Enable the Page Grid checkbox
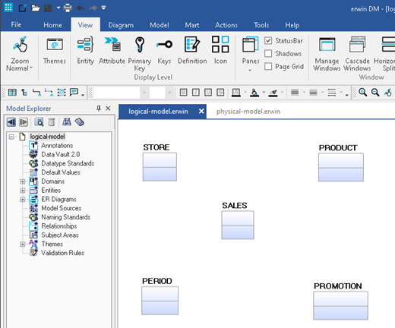The width and height of the screenshot is (395, 328). (268, 66)
